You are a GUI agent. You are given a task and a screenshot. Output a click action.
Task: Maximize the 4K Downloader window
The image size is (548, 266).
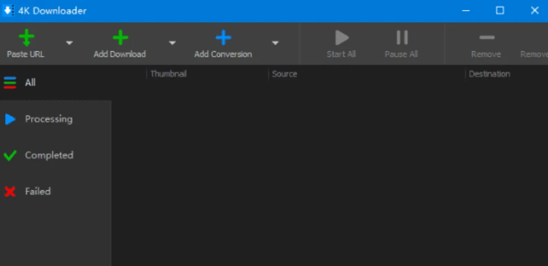tap(500, 11)
